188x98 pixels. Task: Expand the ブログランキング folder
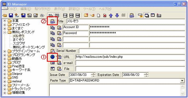(4, 55)
